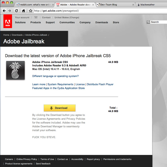
Task: Open the Support navigation menu
Action: pyautogui.click(x=50, y=22)
